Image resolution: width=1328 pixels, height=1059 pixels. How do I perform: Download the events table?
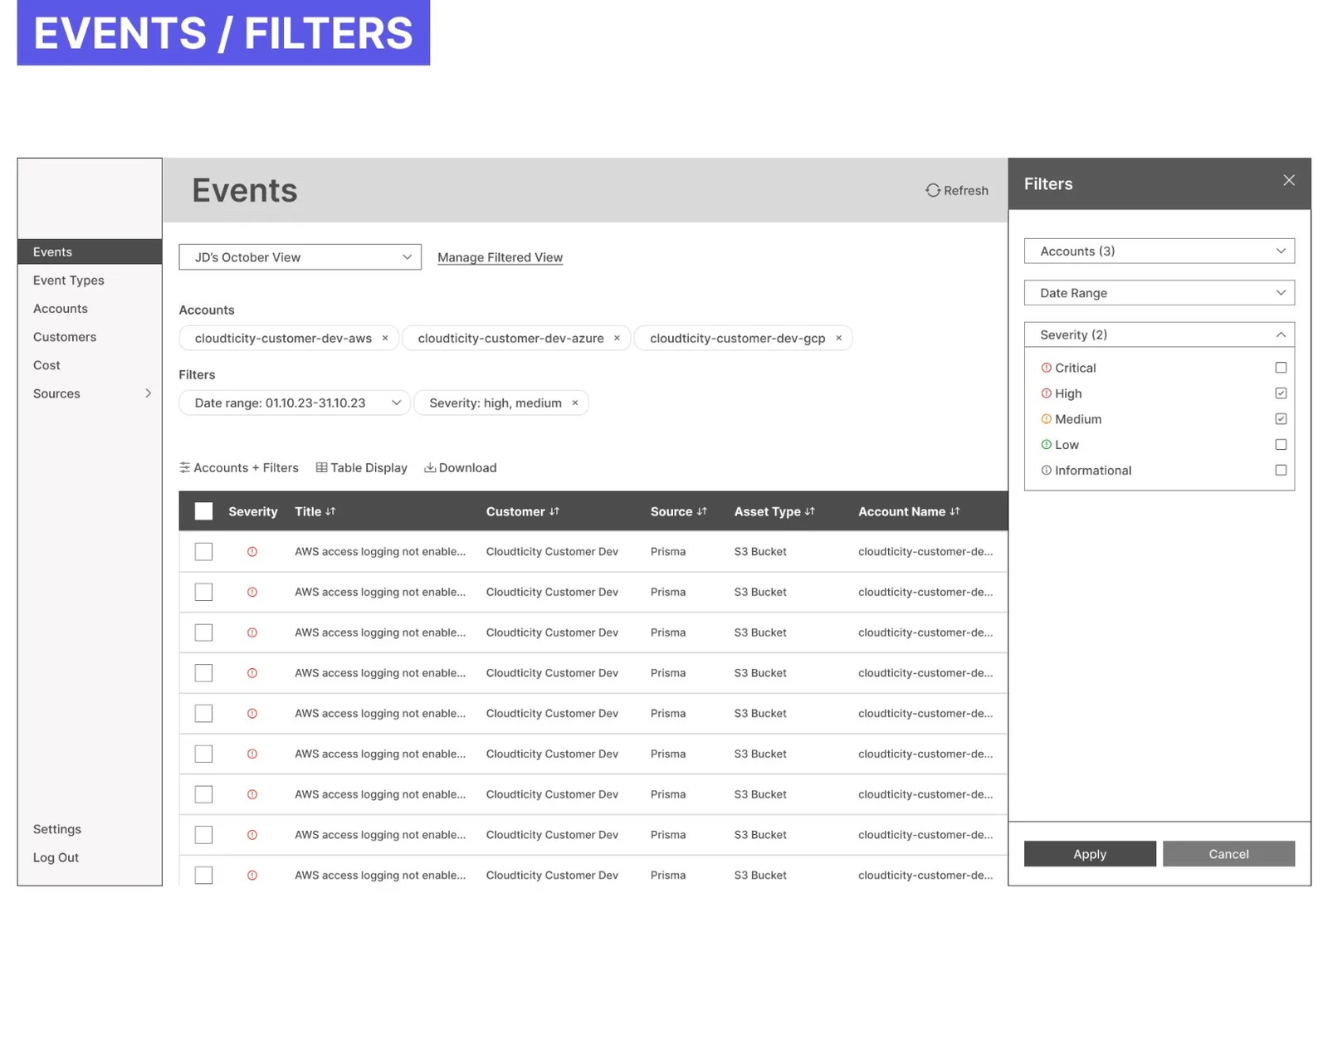click(461, 467)
